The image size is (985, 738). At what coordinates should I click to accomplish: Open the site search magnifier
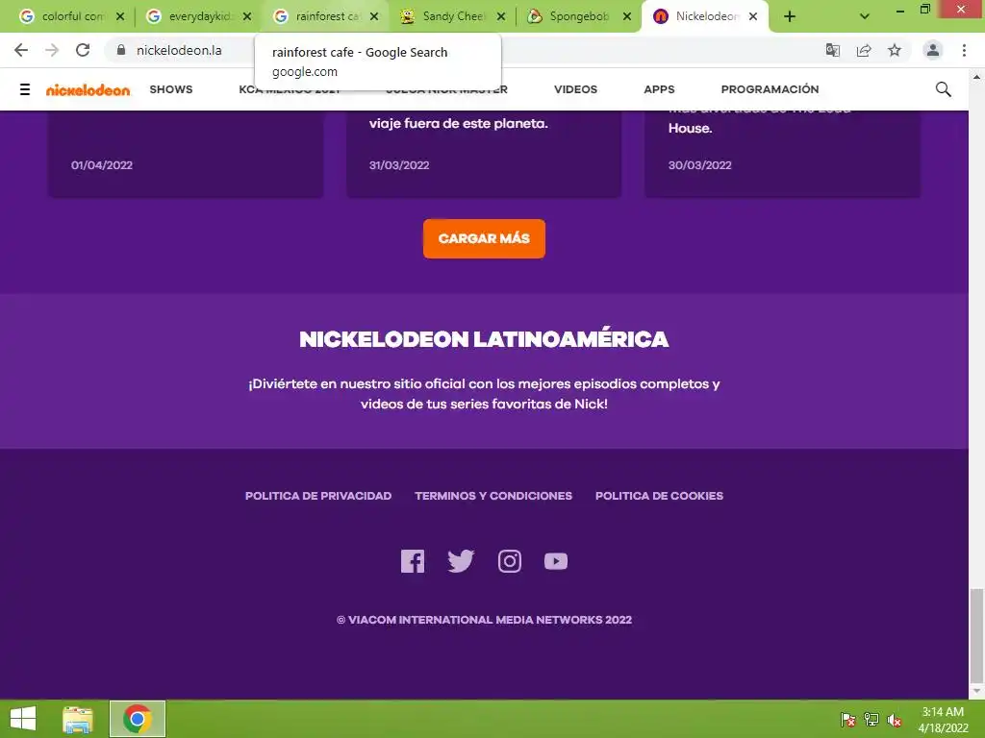coord(943,89)
